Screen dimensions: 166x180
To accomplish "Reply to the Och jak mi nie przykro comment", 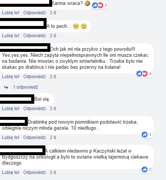I will 35,76.
